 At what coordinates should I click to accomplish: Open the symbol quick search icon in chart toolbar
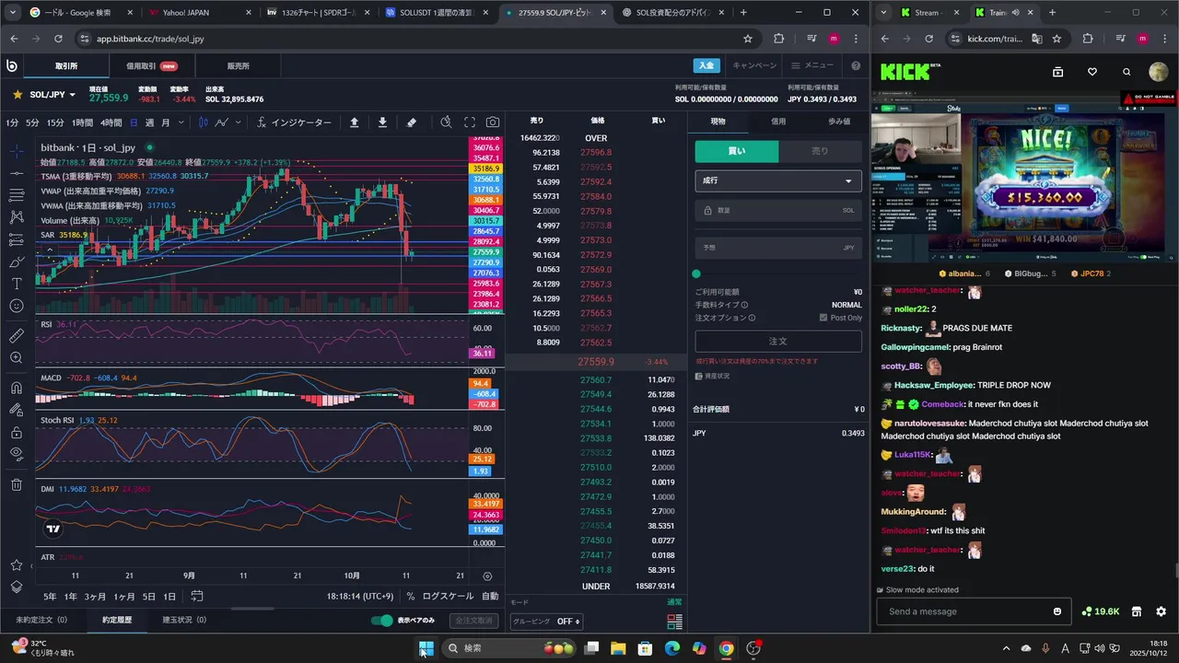coord(446,122)
